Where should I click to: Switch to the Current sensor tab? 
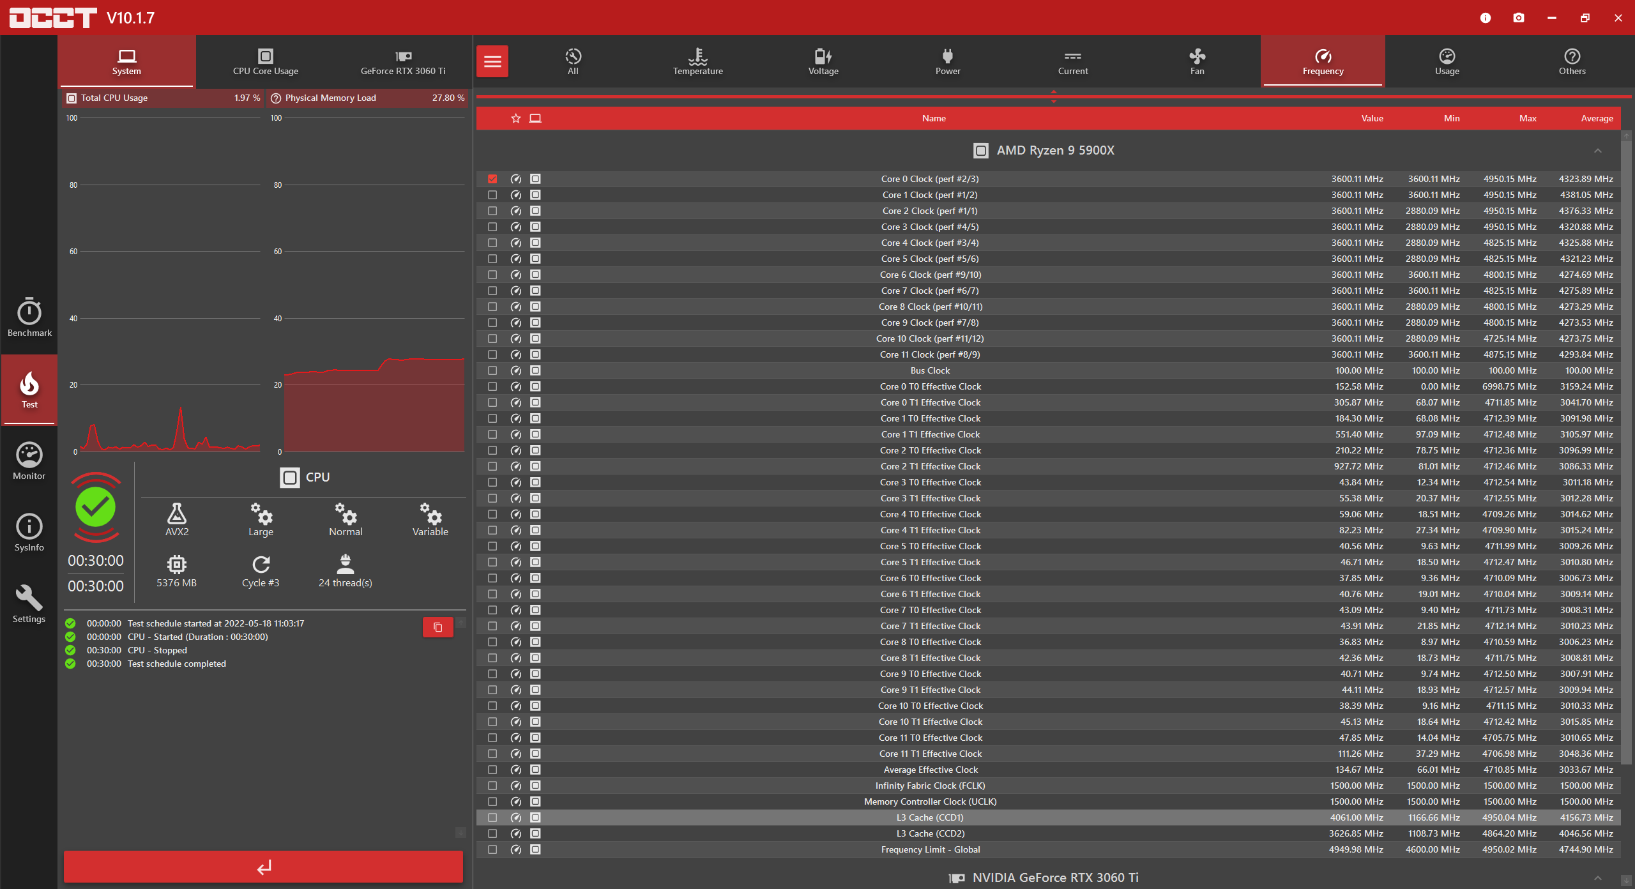click(x=1073, y=61)
